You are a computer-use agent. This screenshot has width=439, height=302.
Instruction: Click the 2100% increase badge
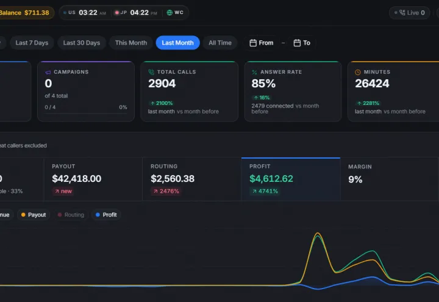[162, 103]
